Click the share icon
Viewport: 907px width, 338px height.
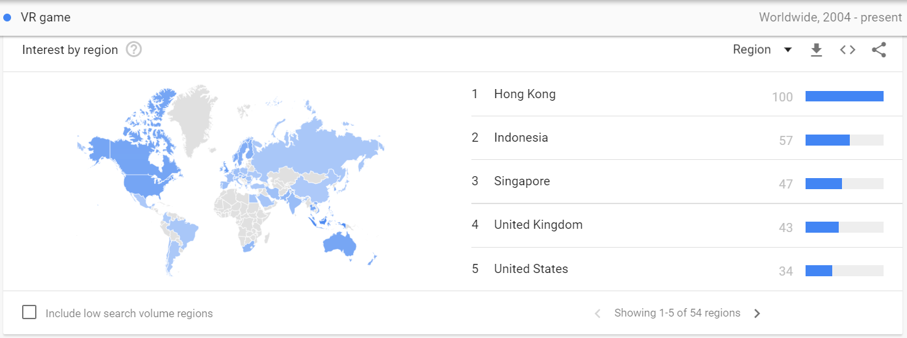[x=879, y=50]
